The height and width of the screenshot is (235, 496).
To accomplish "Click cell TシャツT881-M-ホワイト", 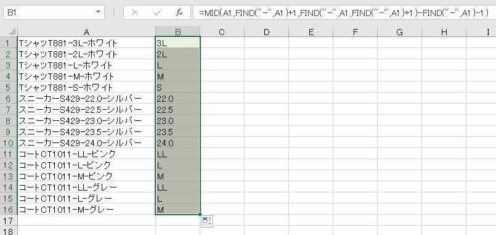I will click(x=86, y=76).
